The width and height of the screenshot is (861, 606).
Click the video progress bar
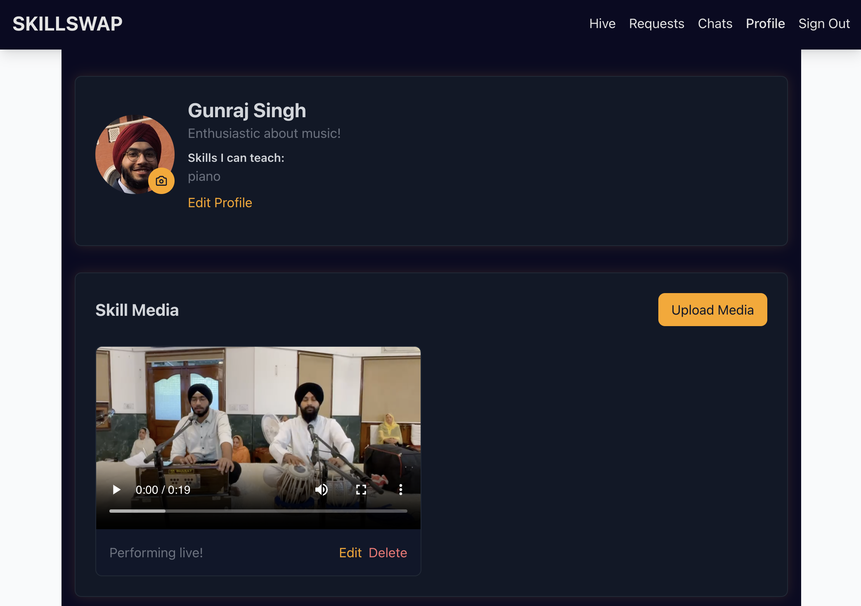click(x=258, y=511)
